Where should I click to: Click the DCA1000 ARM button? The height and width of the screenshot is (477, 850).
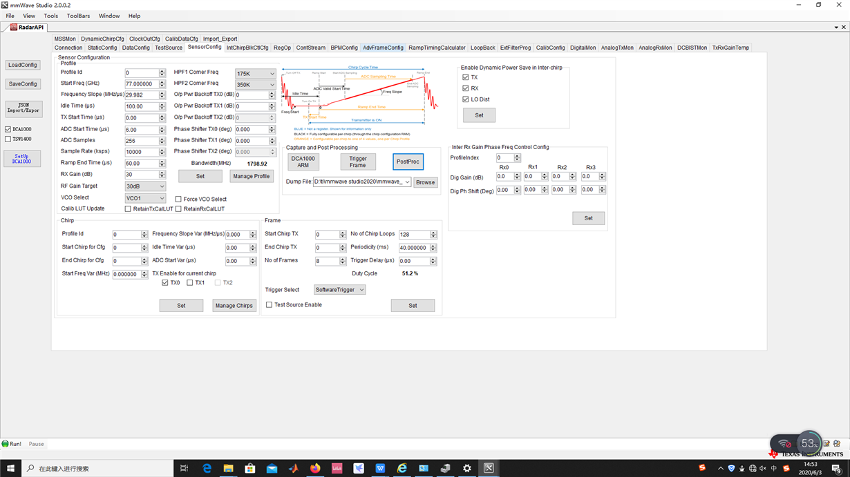click(303, 162)
